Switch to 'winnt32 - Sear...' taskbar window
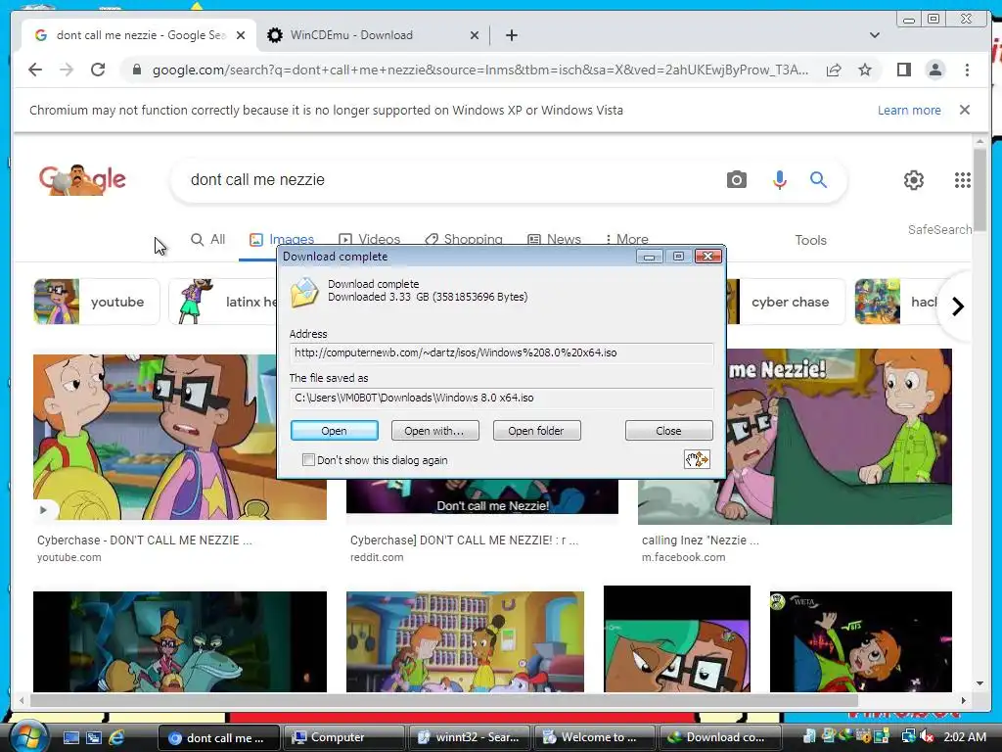Viewport: 1002px width, 752px height. 469,737
